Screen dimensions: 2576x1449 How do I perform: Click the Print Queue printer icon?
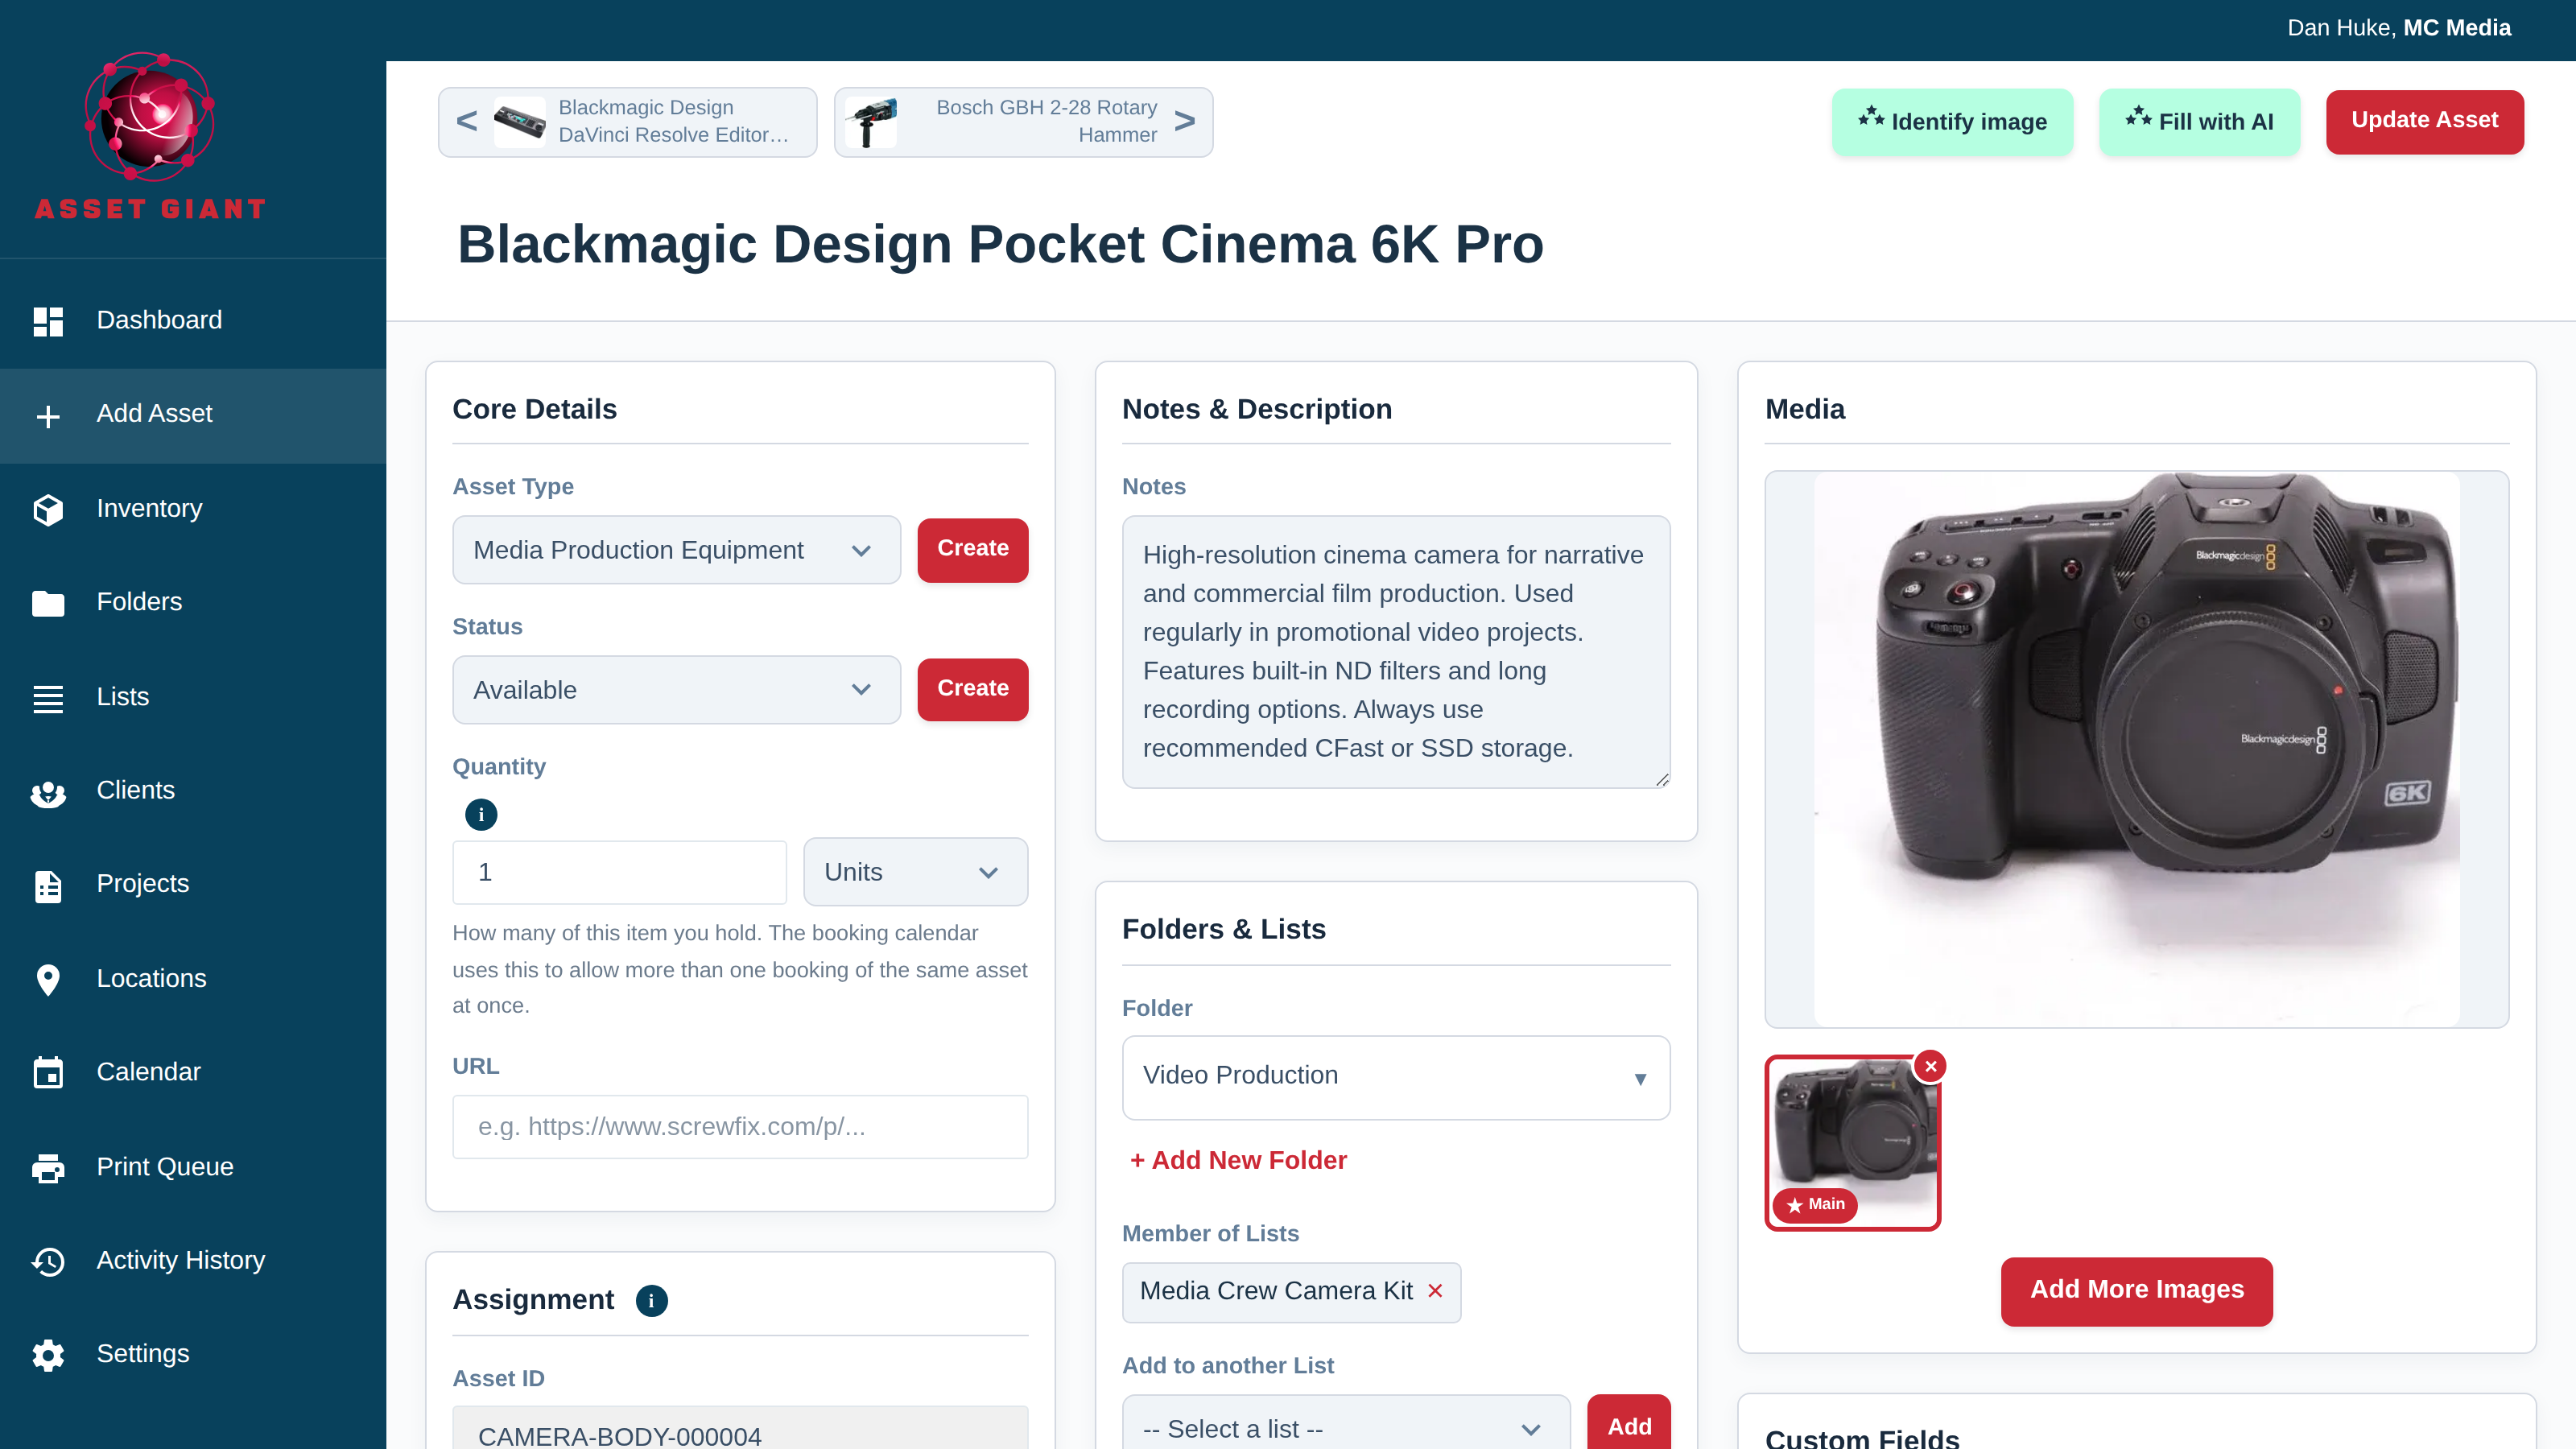coord(48,1168)
